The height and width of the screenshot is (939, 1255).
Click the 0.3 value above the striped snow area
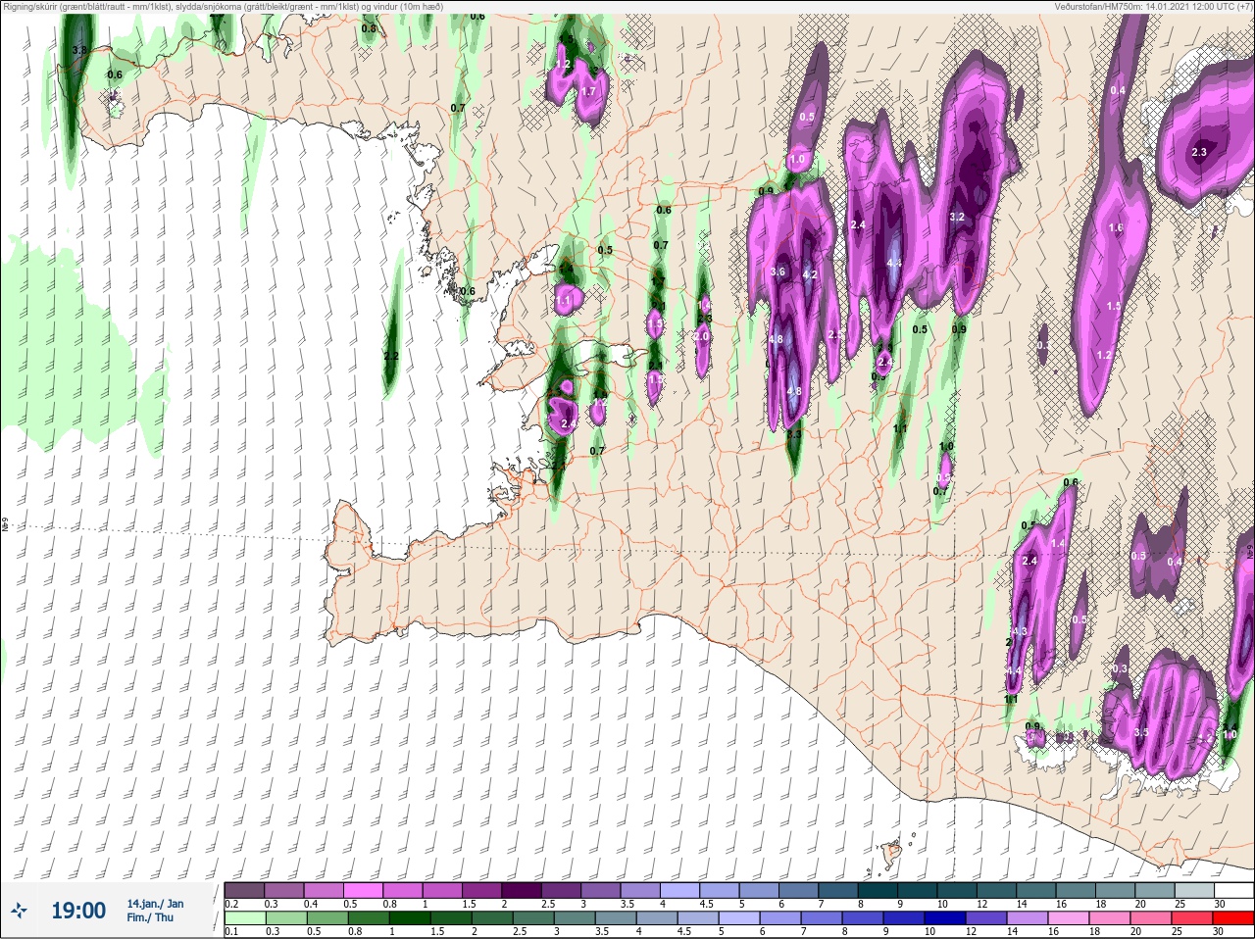click(1120, 668)
